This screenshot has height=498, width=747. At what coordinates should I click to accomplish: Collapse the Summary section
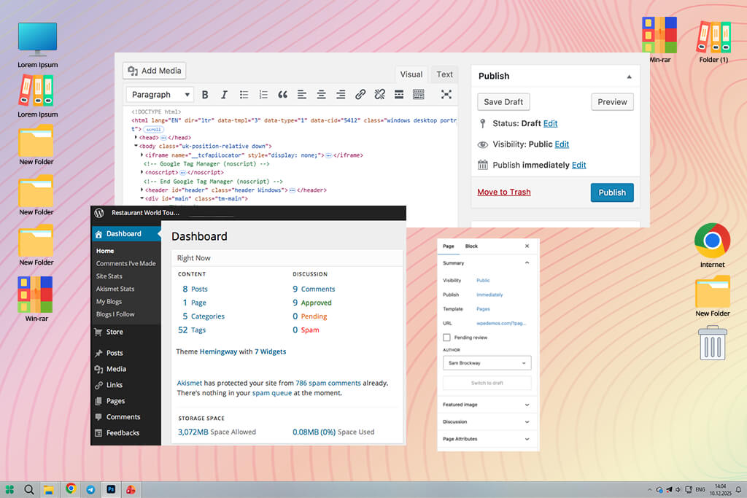tap(527, 262)
